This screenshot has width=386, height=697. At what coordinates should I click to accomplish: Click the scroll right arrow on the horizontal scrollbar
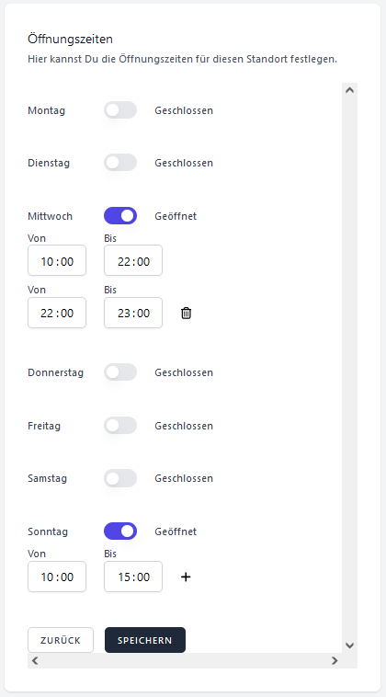[335, 660]
